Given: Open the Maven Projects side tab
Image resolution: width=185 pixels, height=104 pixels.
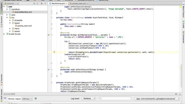Looking at the screenshot, I should point(184,11).
